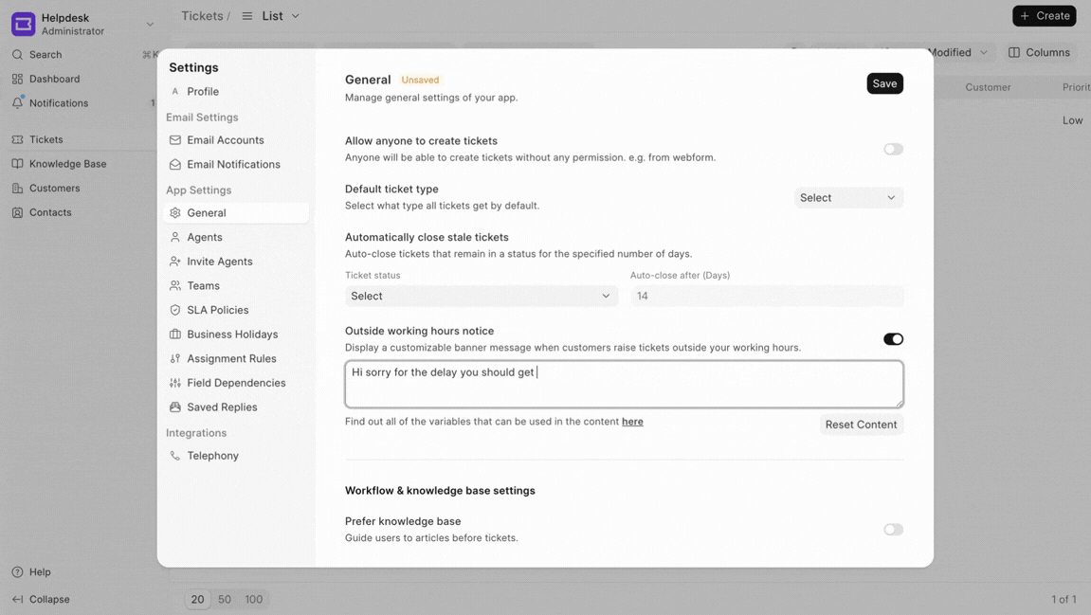The image size is (1091, 615).
Task: Open the Default ticket type dropdown
Action: 848,198
